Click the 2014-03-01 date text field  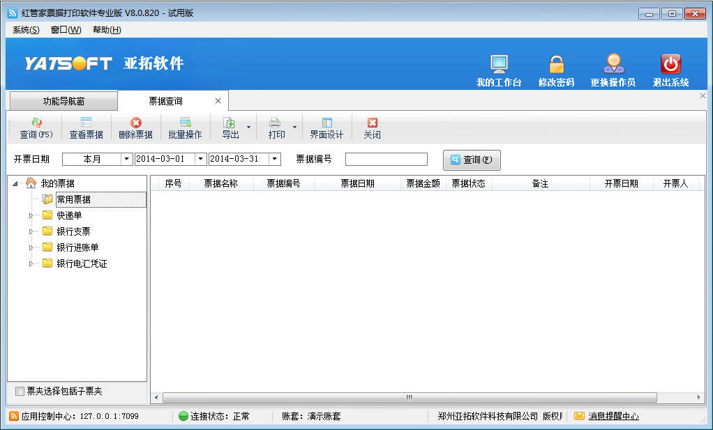pyautogui.click(x=165, y=159)
